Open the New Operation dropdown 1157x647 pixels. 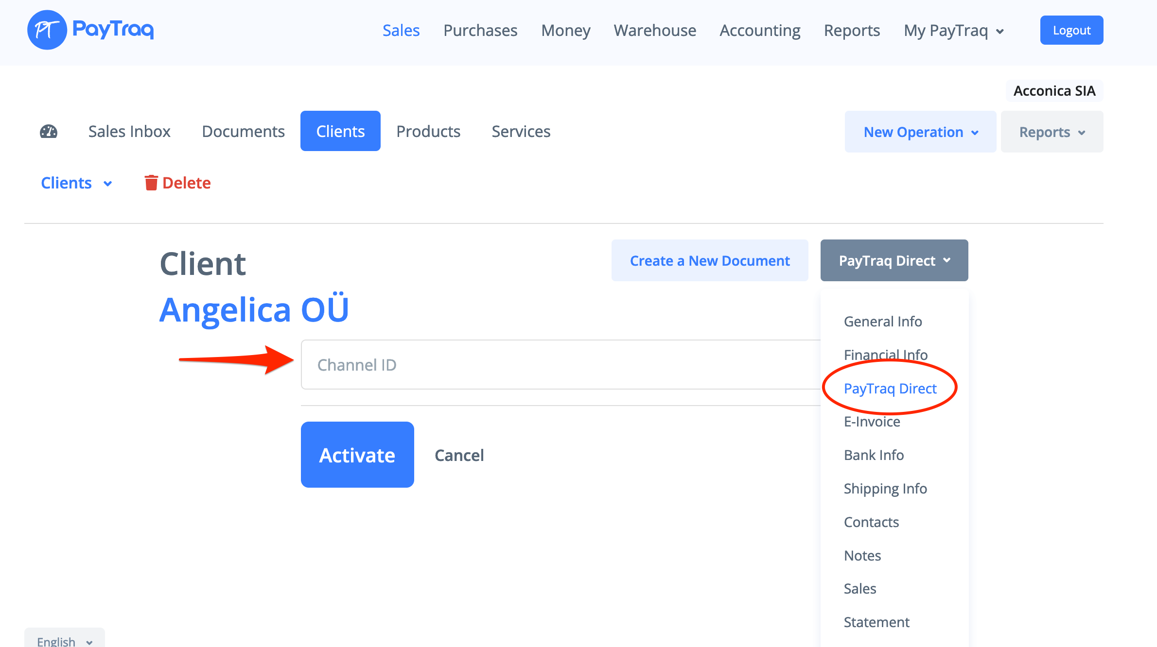tap(920, 132)
